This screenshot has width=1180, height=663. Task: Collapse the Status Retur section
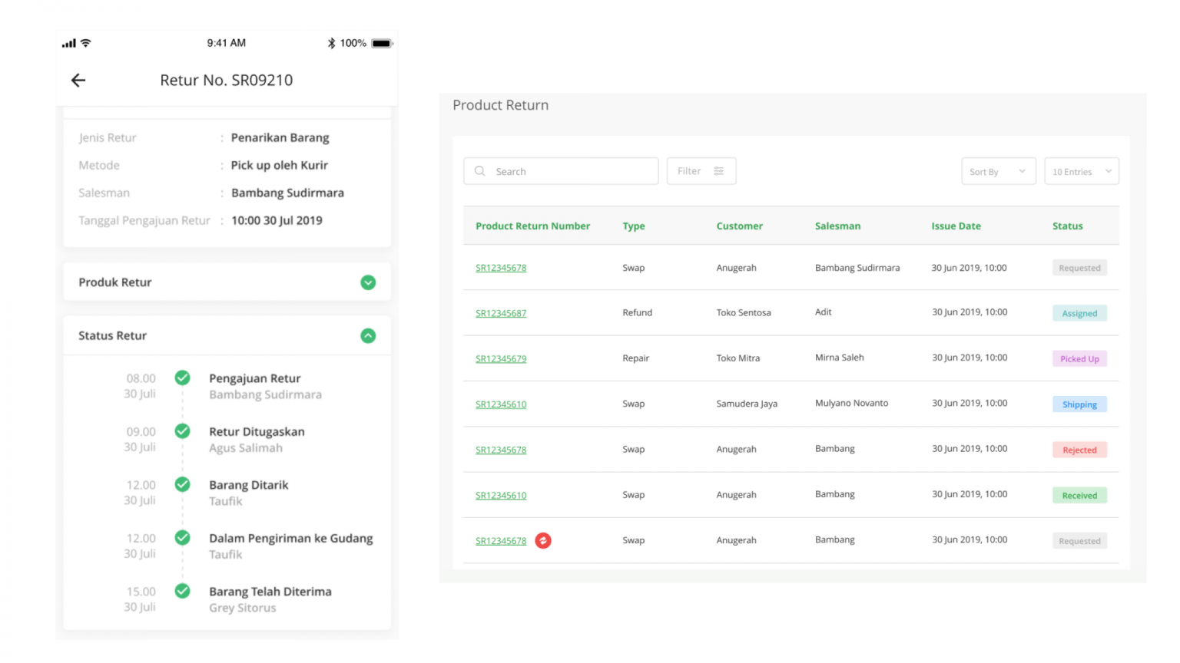pos(368,336)
